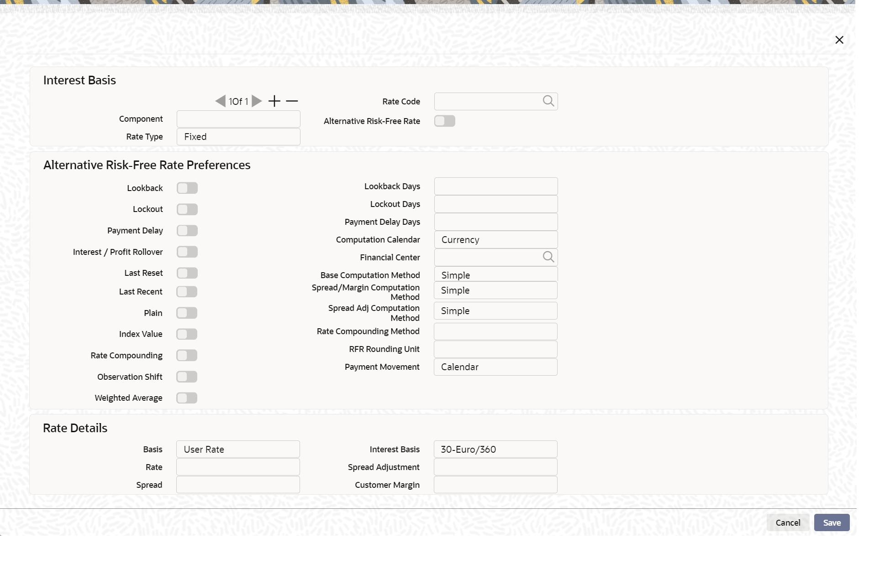Open Rate Compounding Method dropdown
This screenshot has width=869, height=574.
pyautogui.click(x=495, y=331)
